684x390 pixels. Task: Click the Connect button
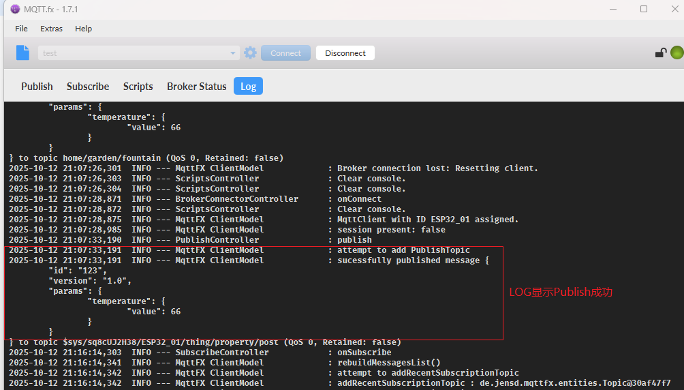(x=285, y=53)
